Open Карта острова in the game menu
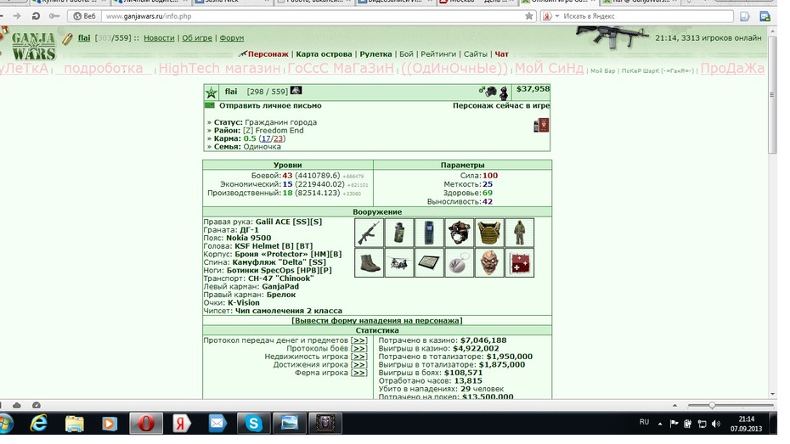Screen dimensions: 790x444 click(324, 53)
